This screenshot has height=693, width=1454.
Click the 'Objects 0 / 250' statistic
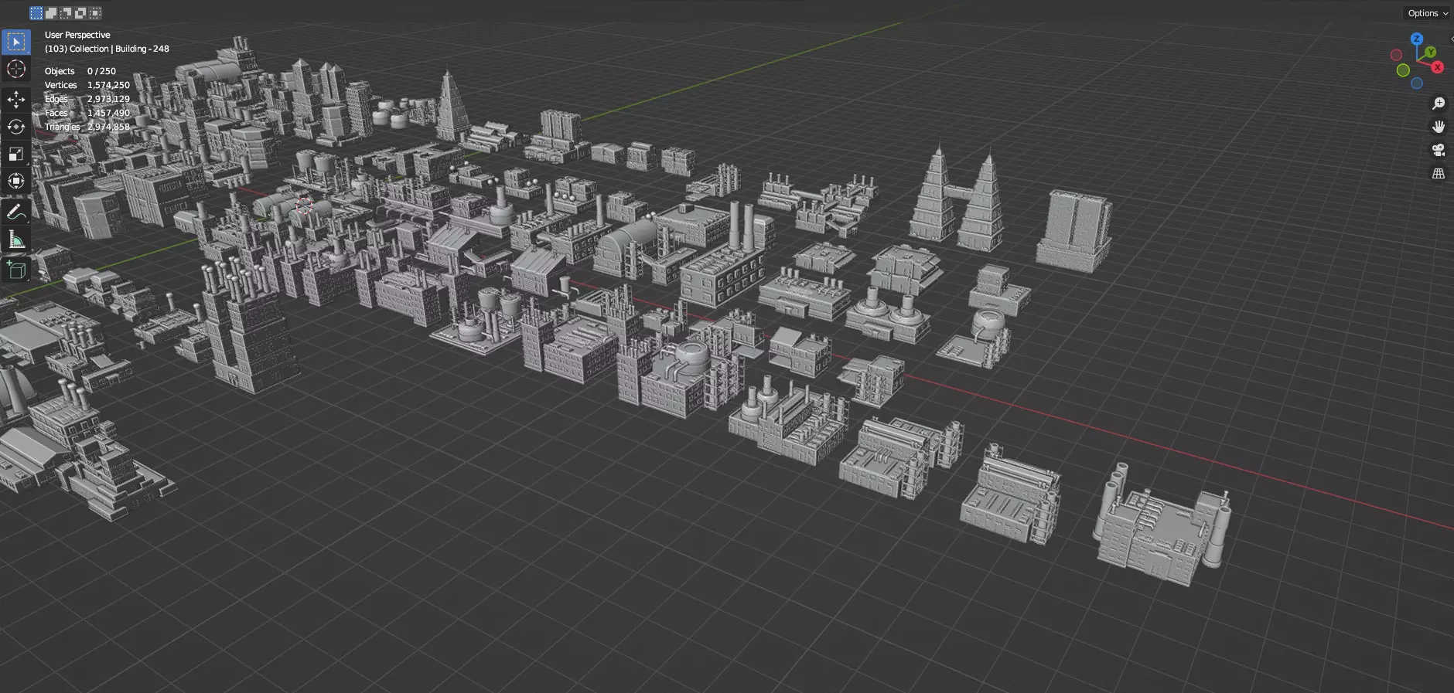point(80,71)
